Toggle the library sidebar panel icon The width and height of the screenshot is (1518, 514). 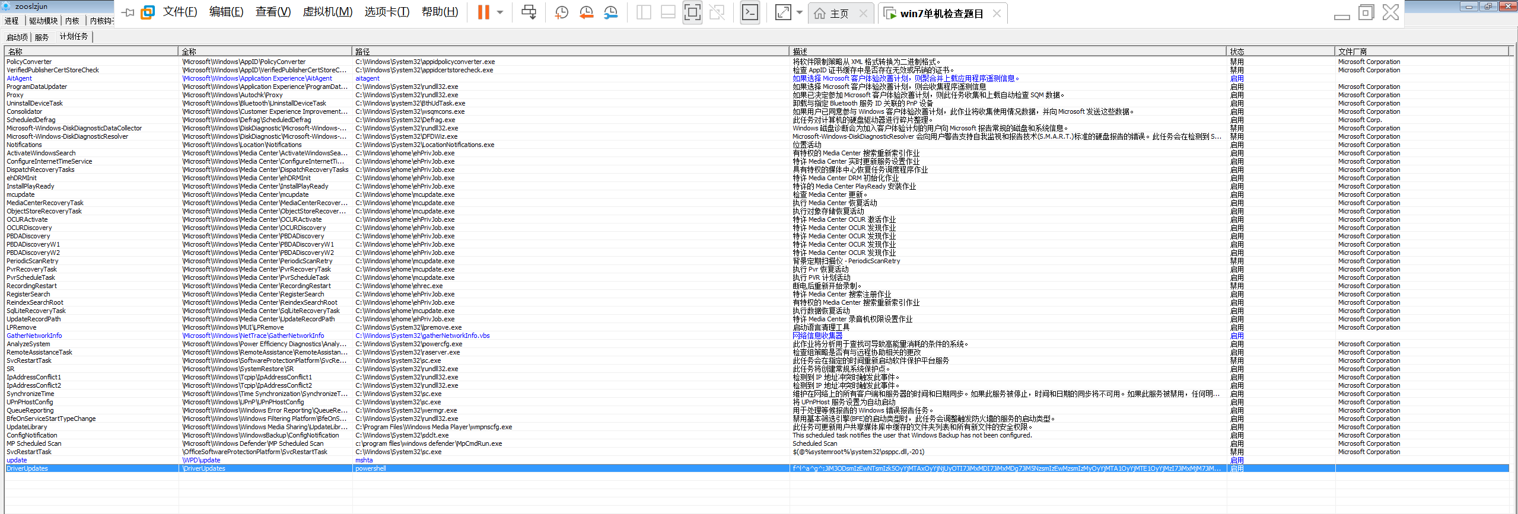(644, 12)
